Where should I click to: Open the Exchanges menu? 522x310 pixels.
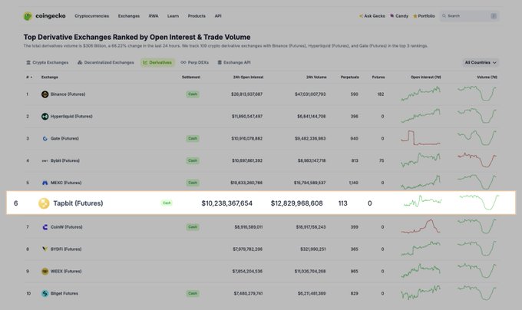tap(129, 16)
